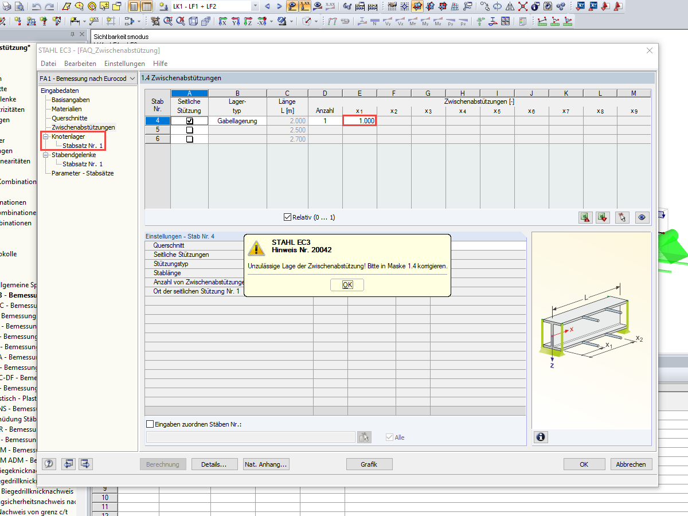Image resolution: width=688 pixels, height=516 pixels.
Task: Click the zoom window magnifier icon
Action: point(168,21)
